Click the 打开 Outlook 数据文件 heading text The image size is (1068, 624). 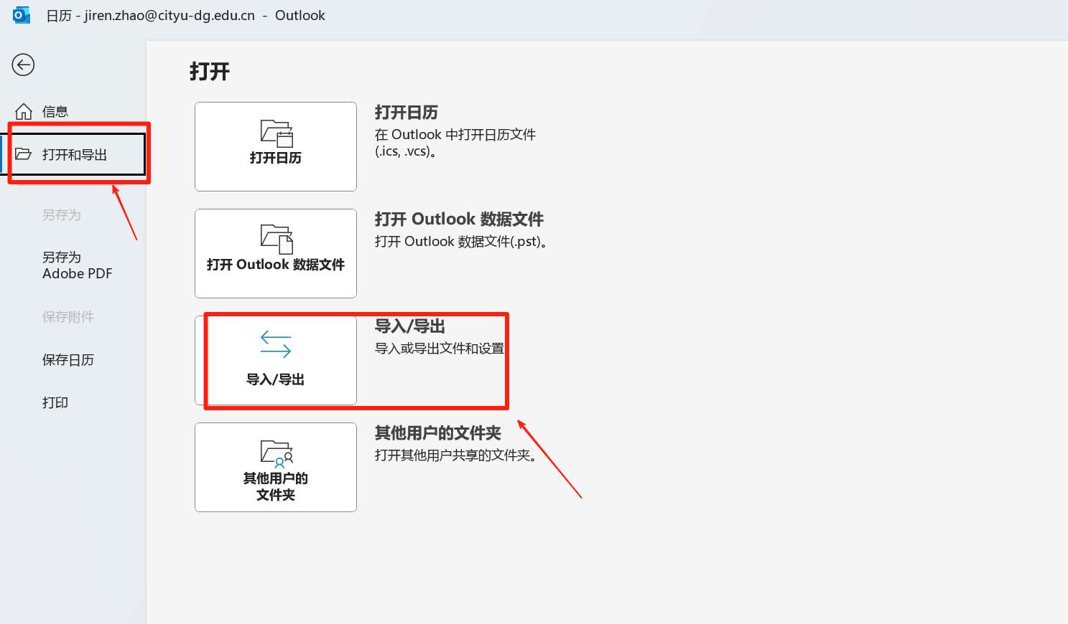click(459, 219)
